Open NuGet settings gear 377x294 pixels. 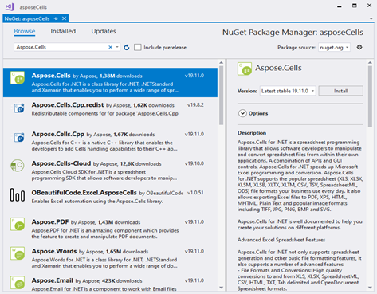(359, 47)
